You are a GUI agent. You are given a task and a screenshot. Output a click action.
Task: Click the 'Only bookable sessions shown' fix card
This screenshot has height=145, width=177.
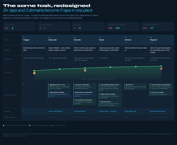[110, 87]
